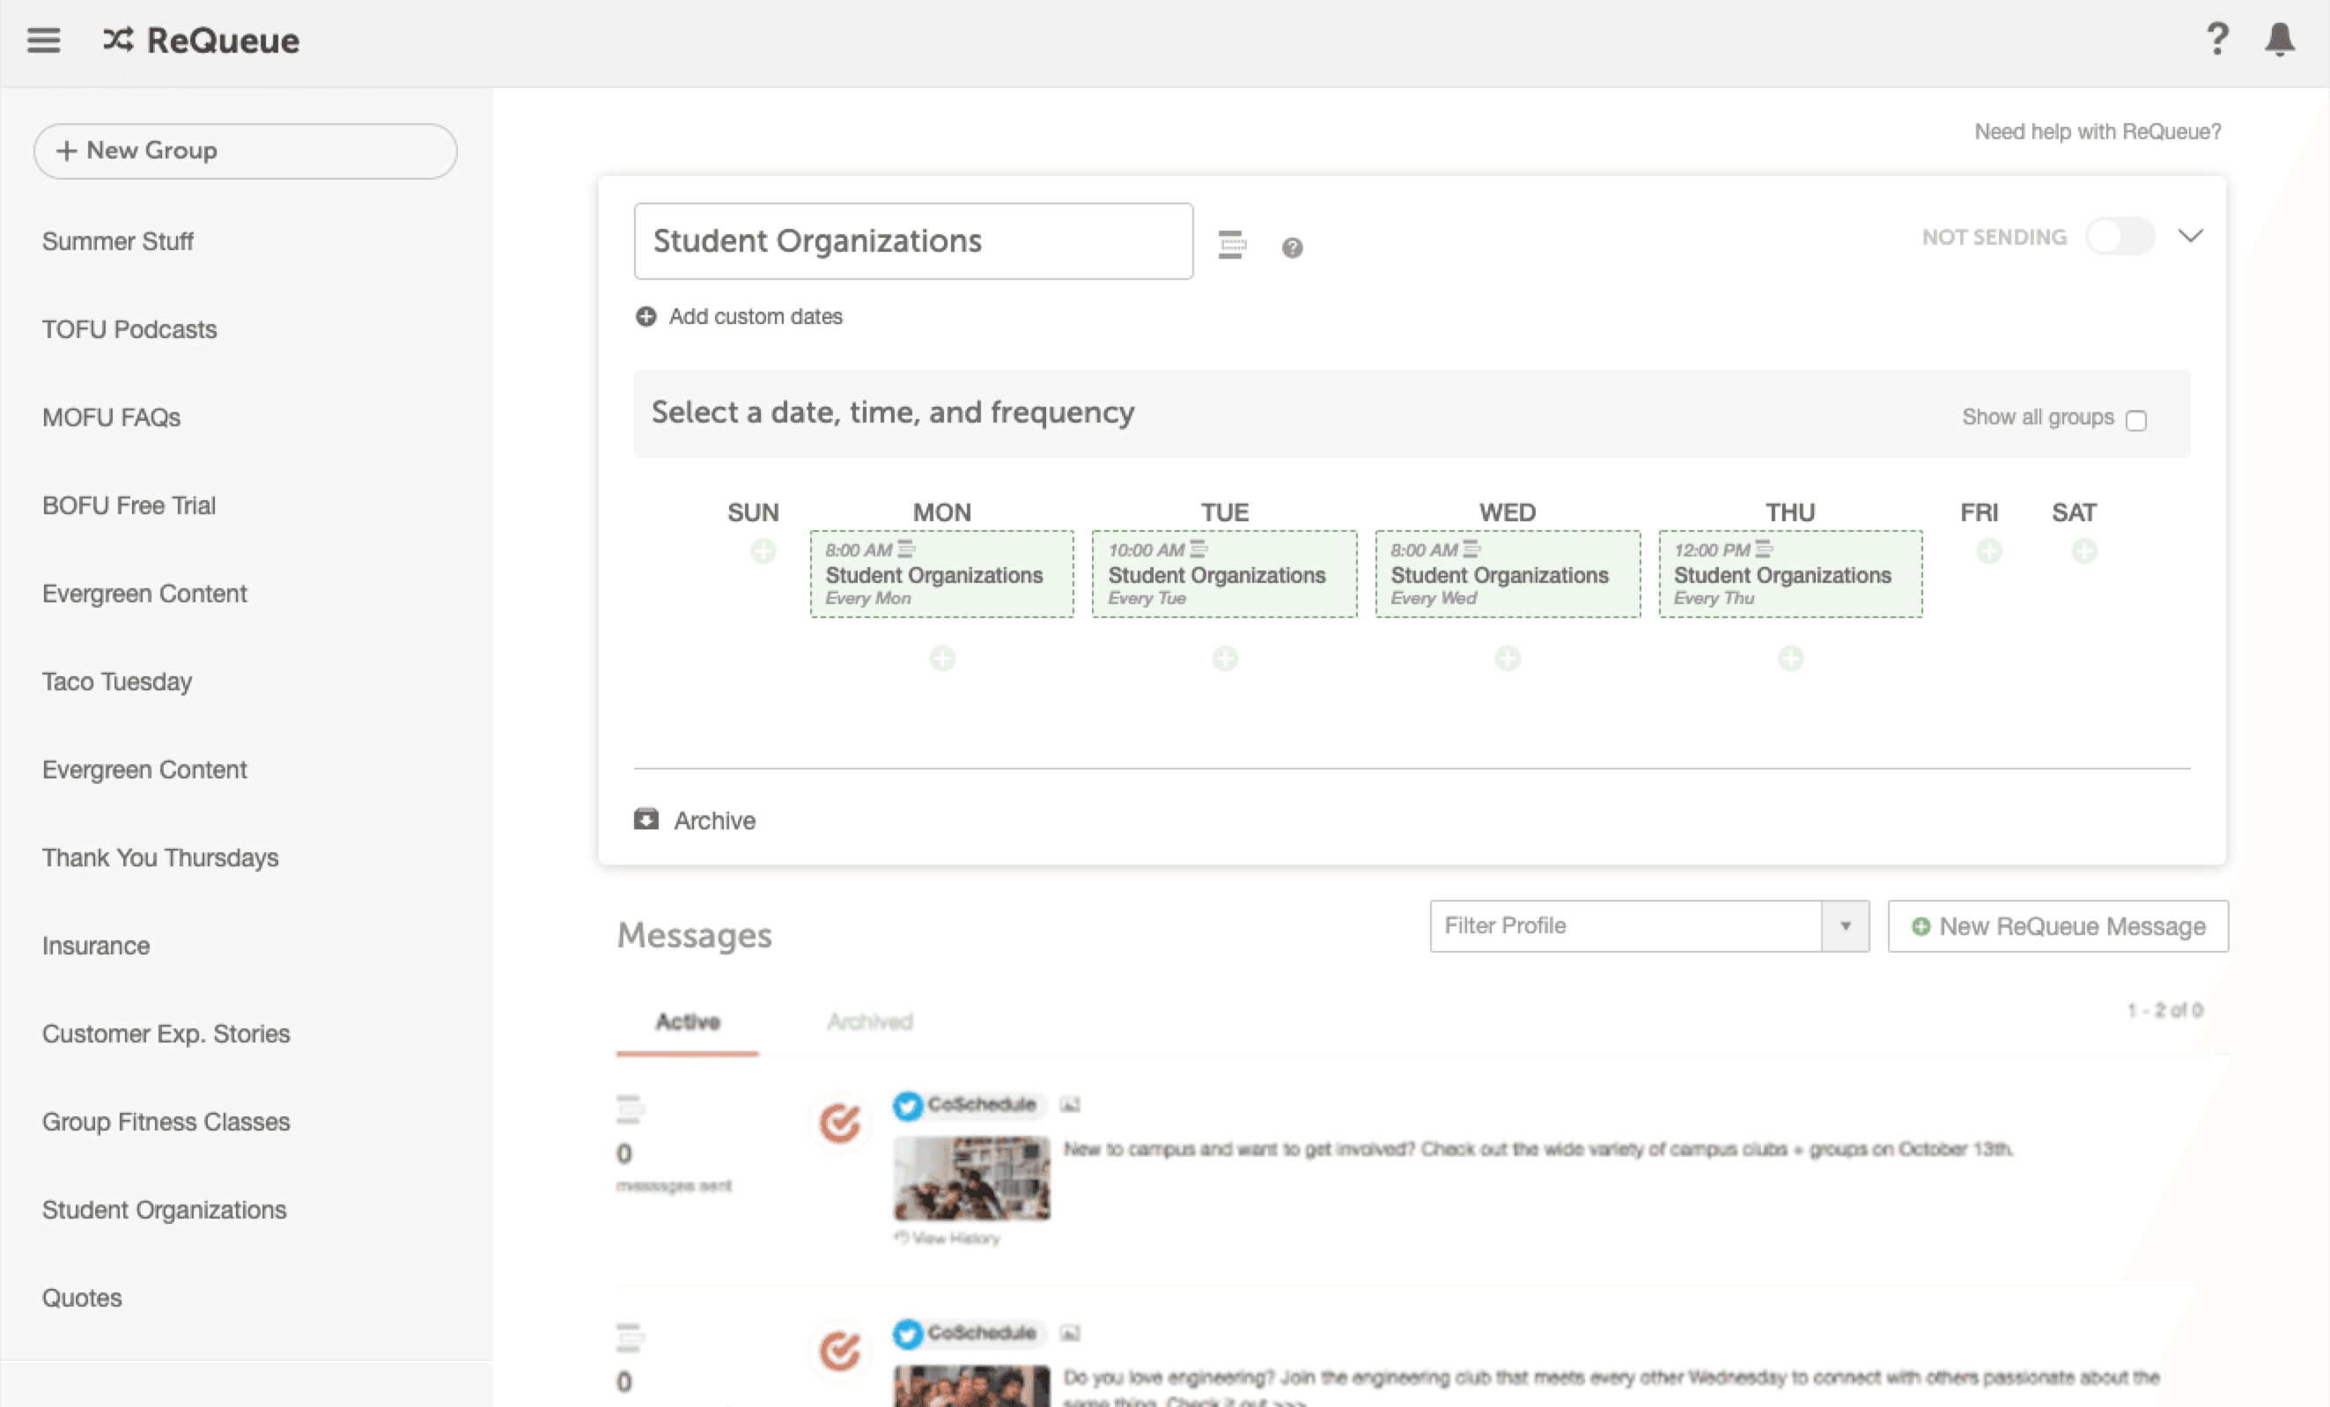Switch to the Active messages tab
This screenshot has height=1407, width=2330.
tap(688, 1022)
